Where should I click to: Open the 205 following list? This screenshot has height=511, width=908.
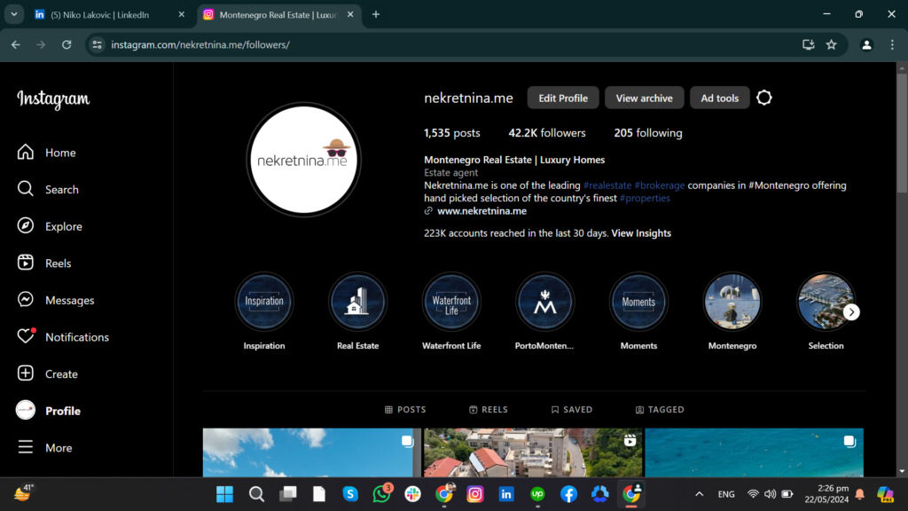[648, 133]
